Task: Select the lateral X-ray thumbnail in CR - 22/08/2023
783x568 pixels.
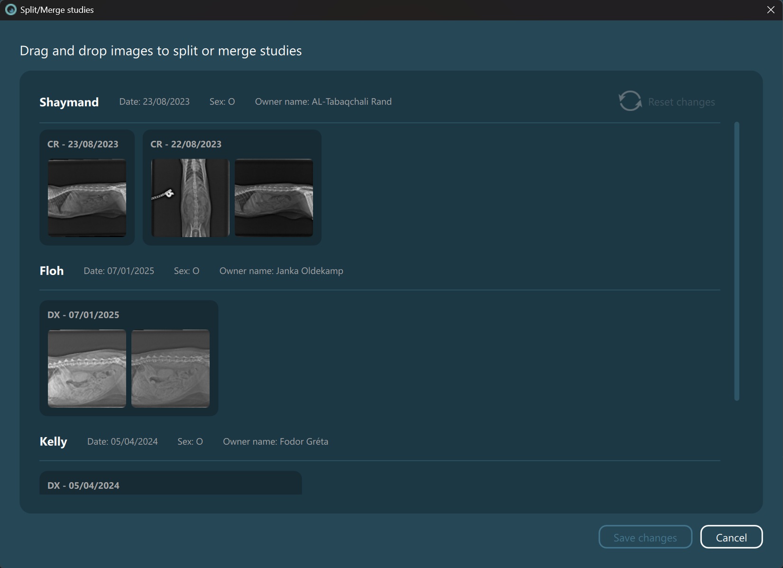Action: tap(274, 198)
